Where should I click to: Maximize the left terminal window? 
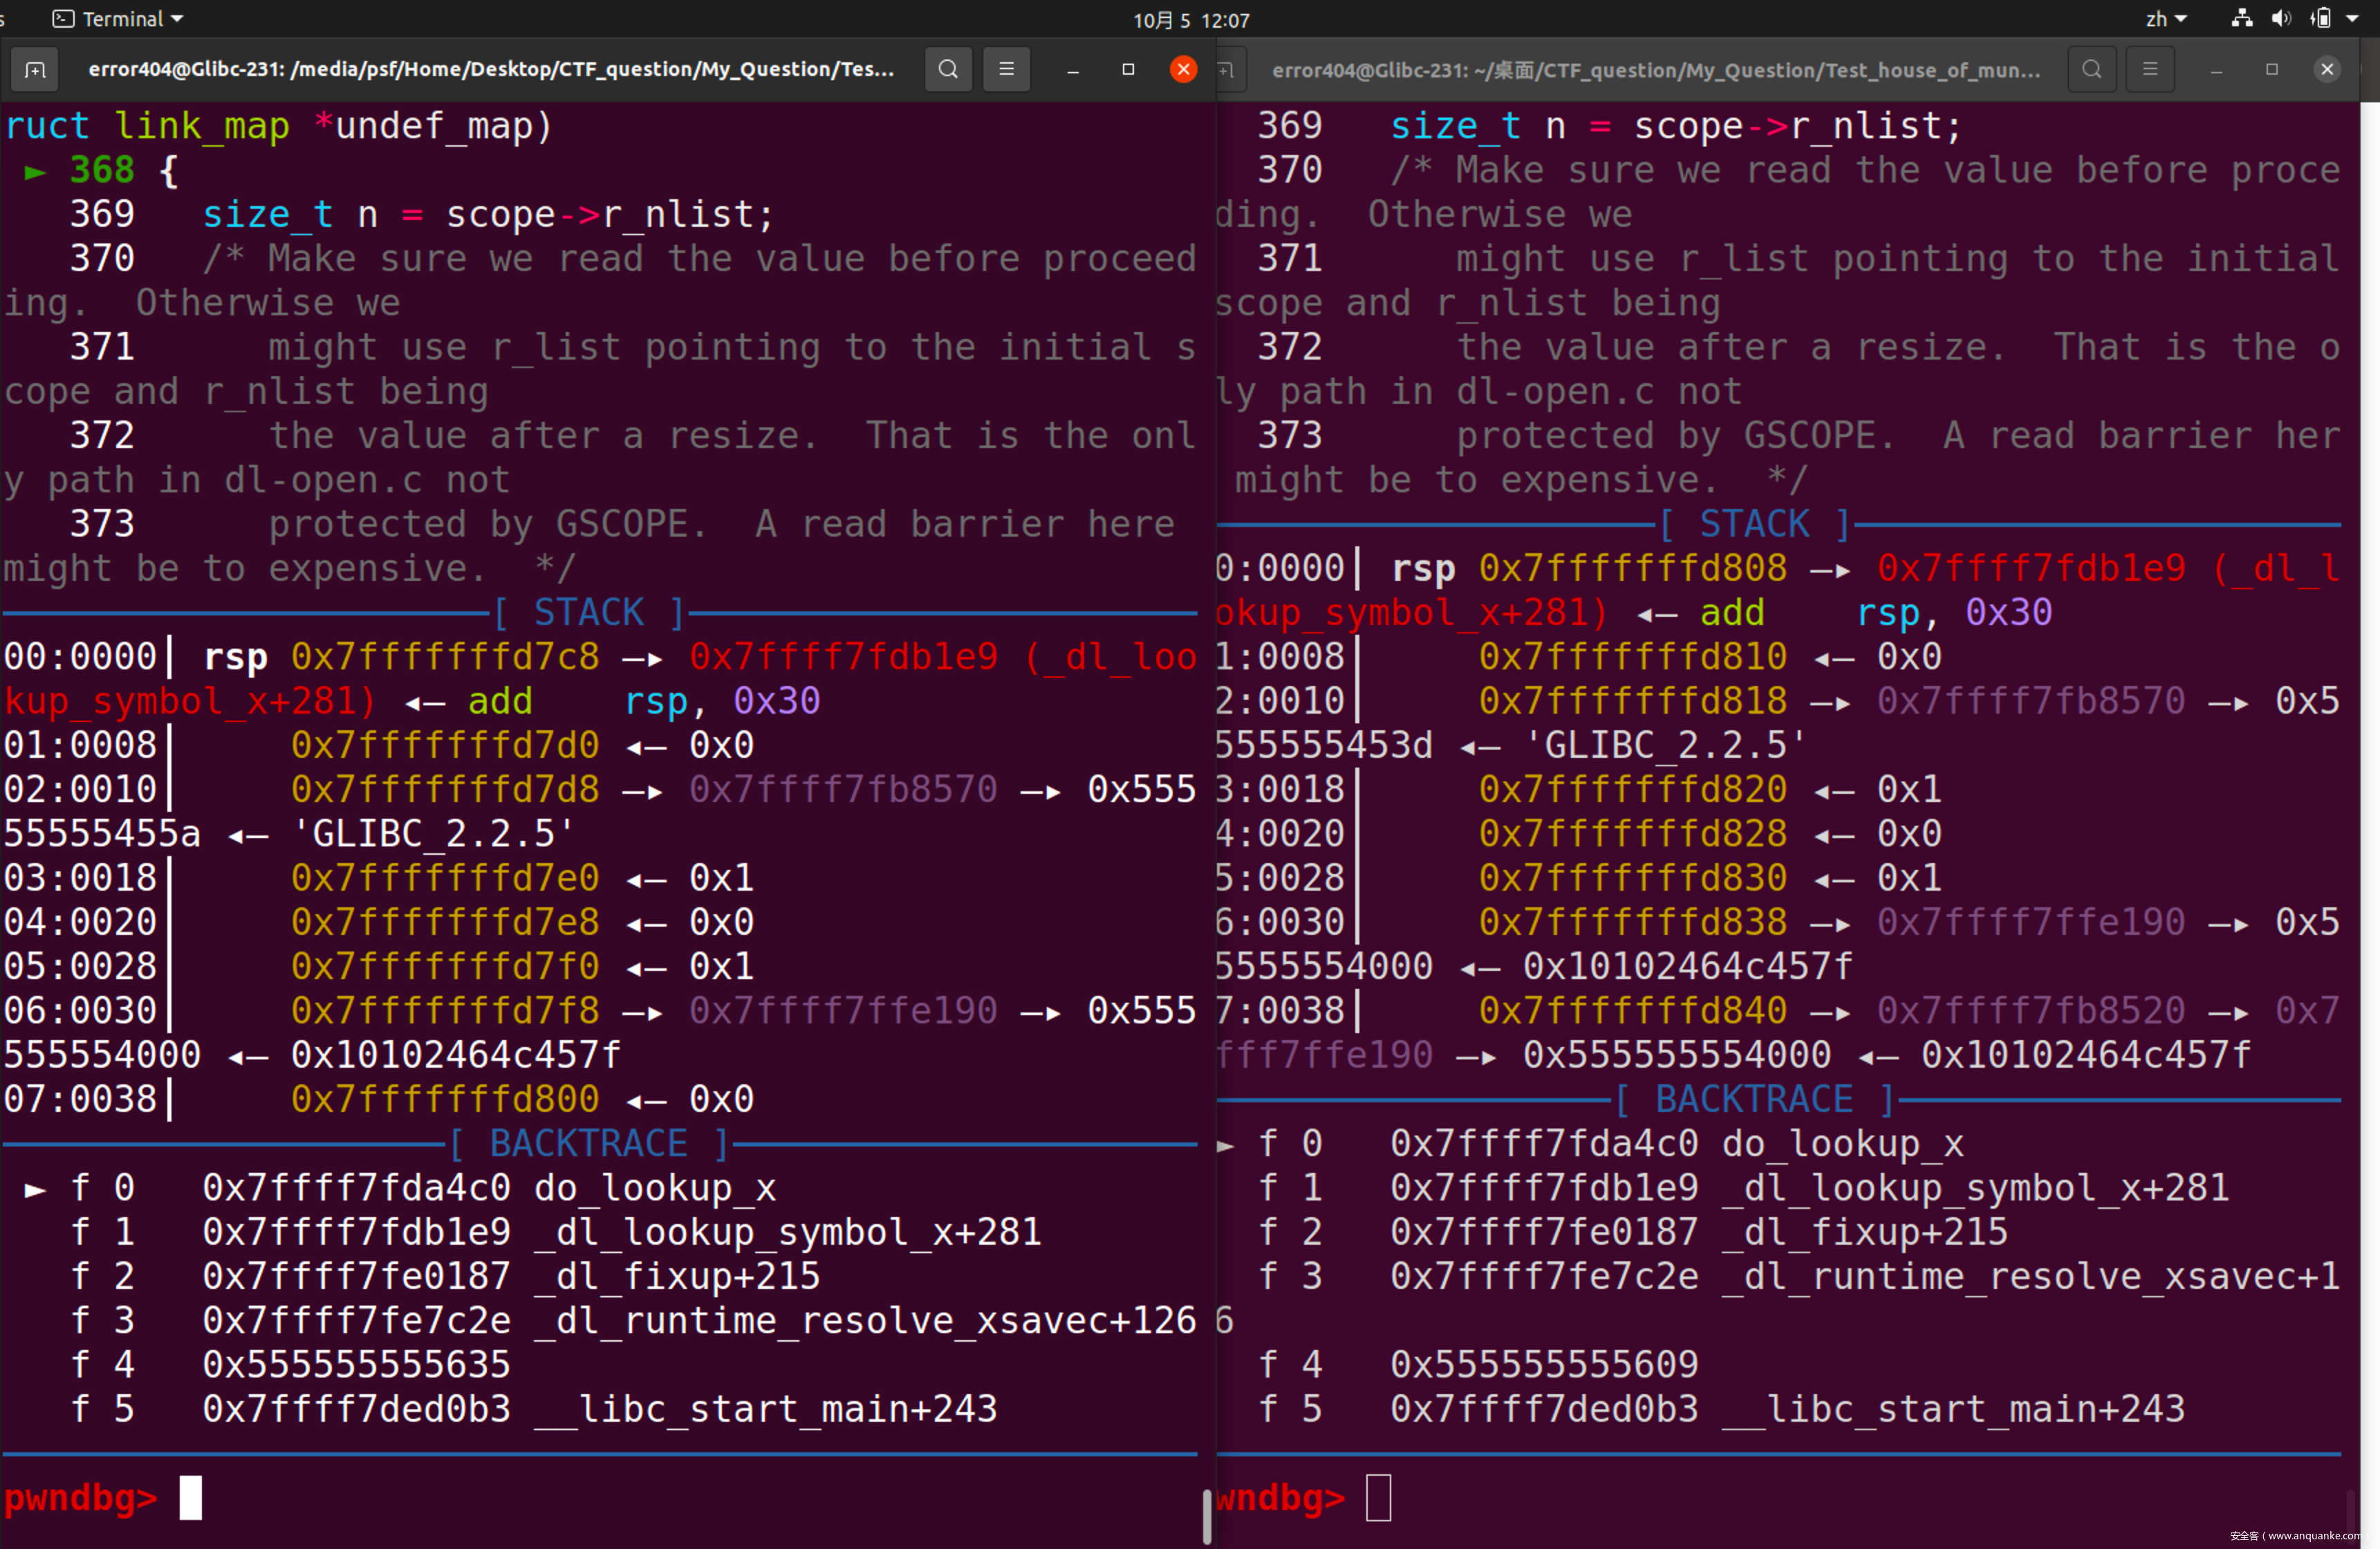pos(1128,70)
